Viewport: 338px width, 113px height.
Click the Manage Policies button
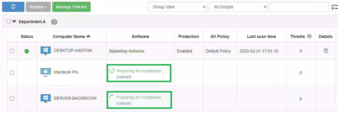(x=71, y=7)
